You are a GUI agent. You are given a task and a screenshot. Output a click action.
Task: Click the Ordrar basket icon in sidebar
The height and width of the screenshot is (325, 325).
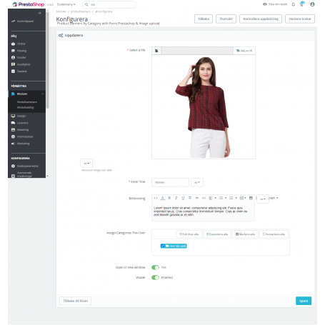pos(13,44)
